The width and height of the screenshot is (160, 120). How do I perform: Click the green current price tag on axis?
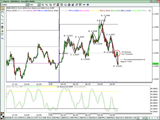coord(155,64)
